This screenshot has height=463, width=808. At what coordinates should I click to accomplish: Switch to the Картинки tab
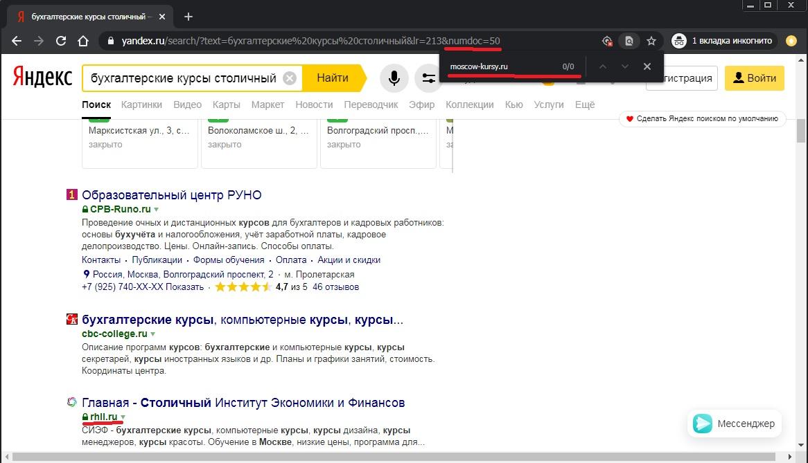141,105
